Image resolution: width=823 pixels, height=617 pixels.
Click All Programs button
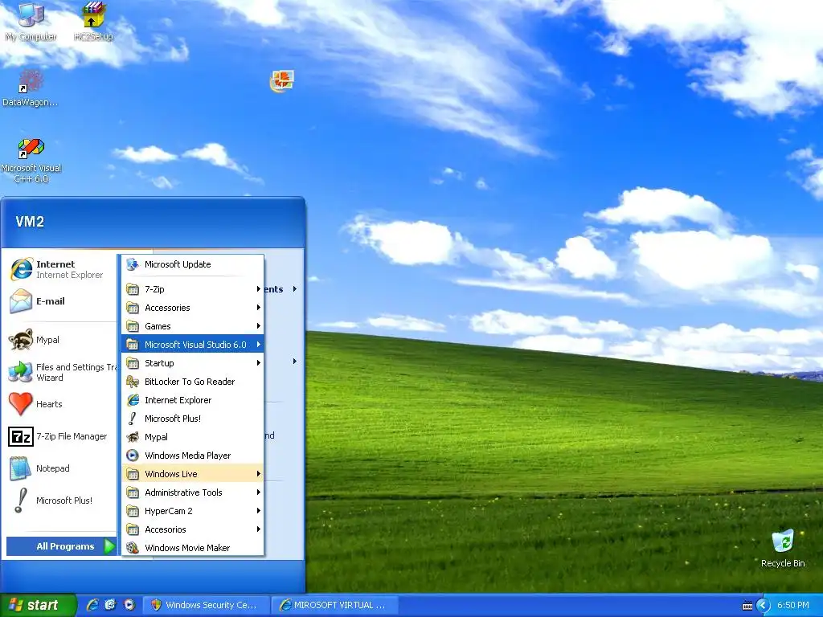tap(61, 546)
